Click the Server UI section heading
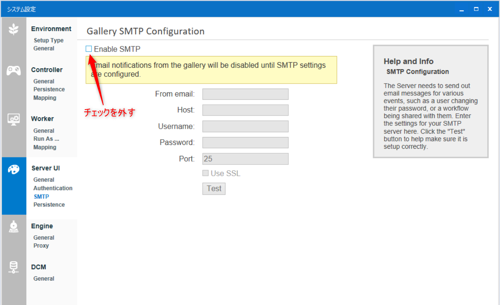 [x=46, y=168]
